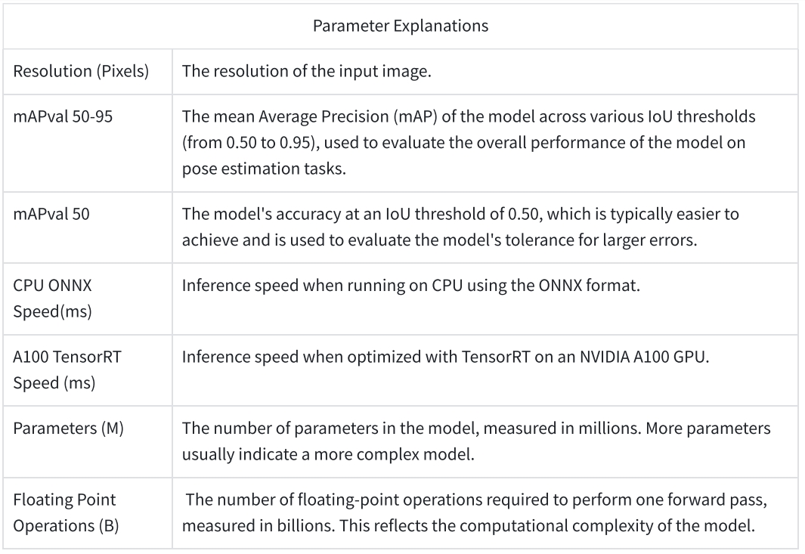Select the A100 TensorRT Speed (ms) cell
805x554 pixels.
(88, 370)
